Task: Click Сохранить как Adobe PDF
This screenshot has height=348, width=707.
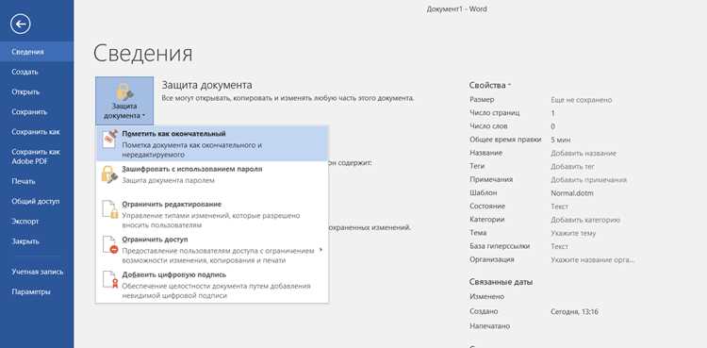Action: [37, 157]
